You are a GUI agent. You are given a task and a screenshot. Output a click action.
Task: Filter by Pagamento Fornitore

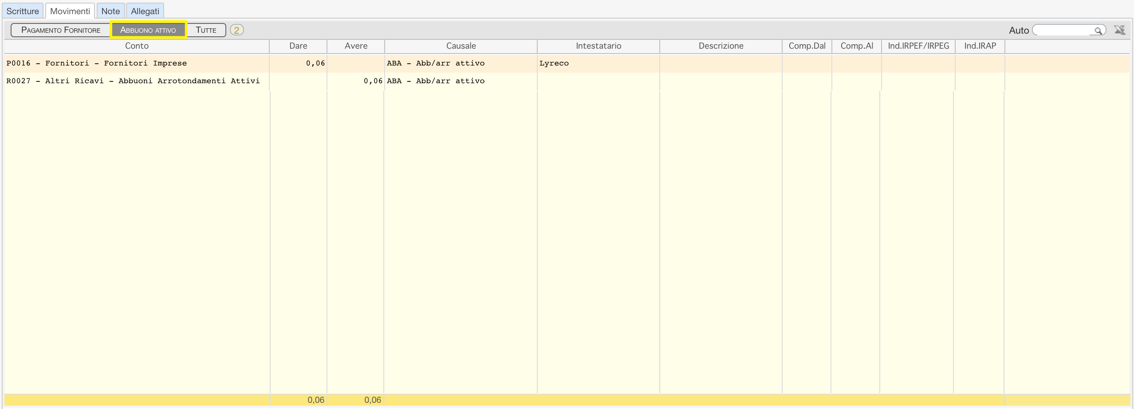tap(61, 30)
